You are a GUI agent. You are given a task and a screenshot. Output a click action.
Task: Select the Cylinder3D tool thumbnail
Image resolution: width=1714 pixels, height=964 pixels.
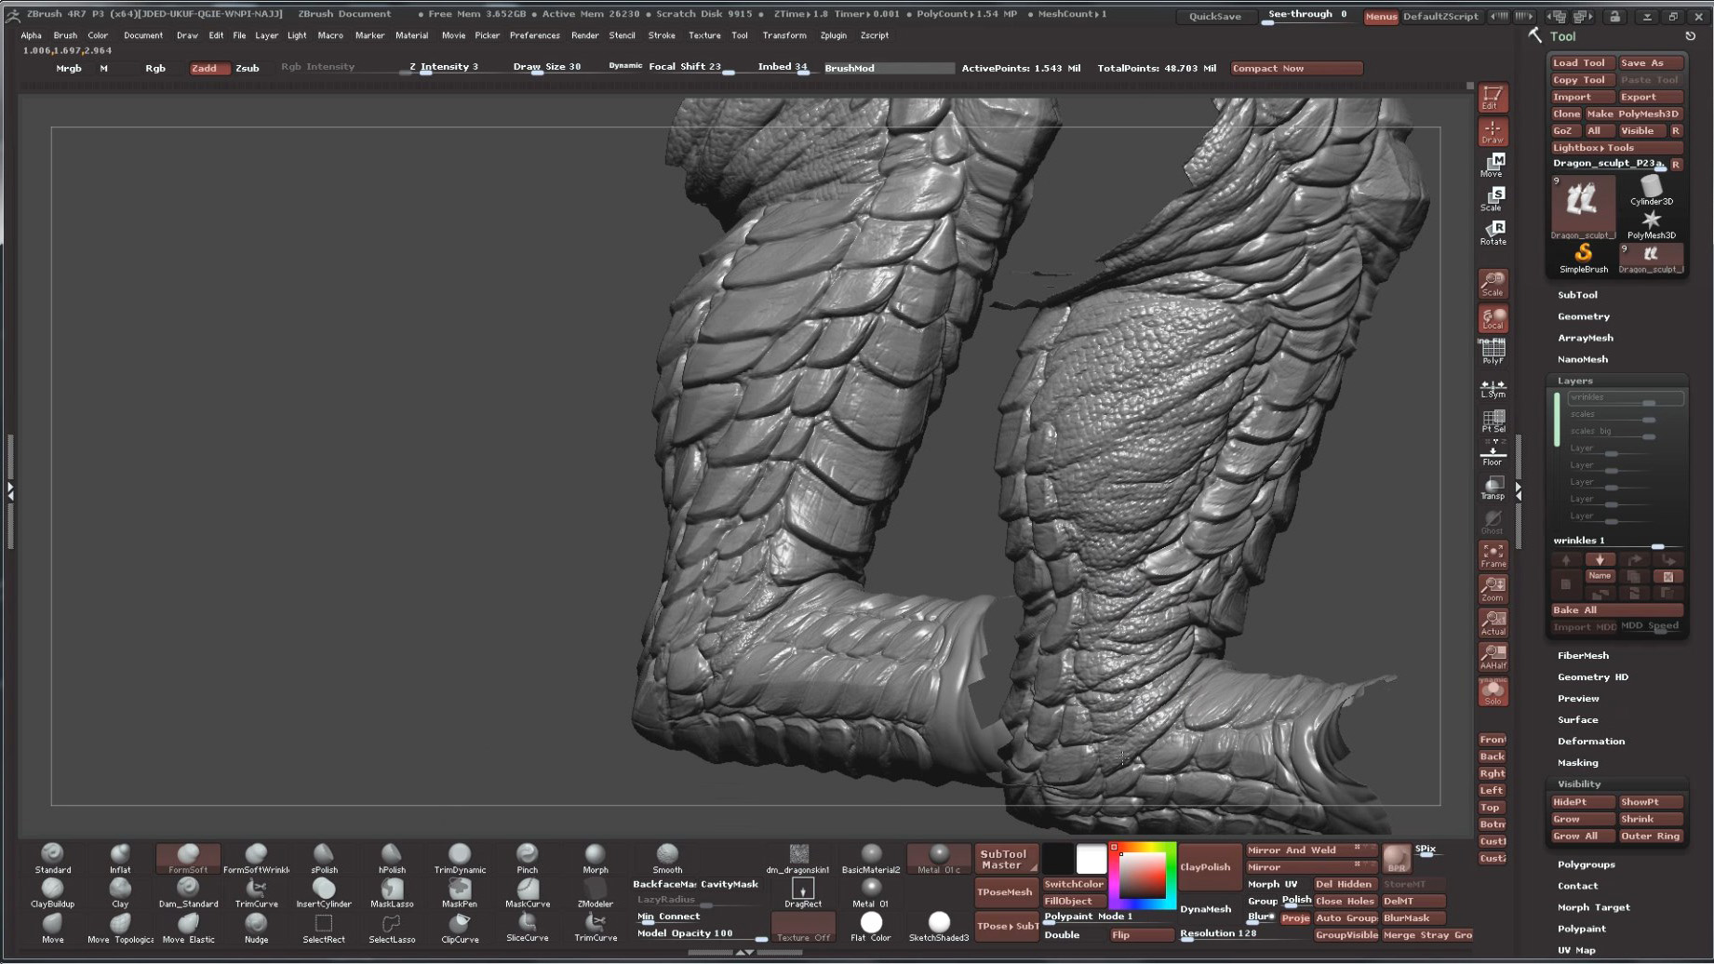pyautogui.click(x=1652, y=190)
